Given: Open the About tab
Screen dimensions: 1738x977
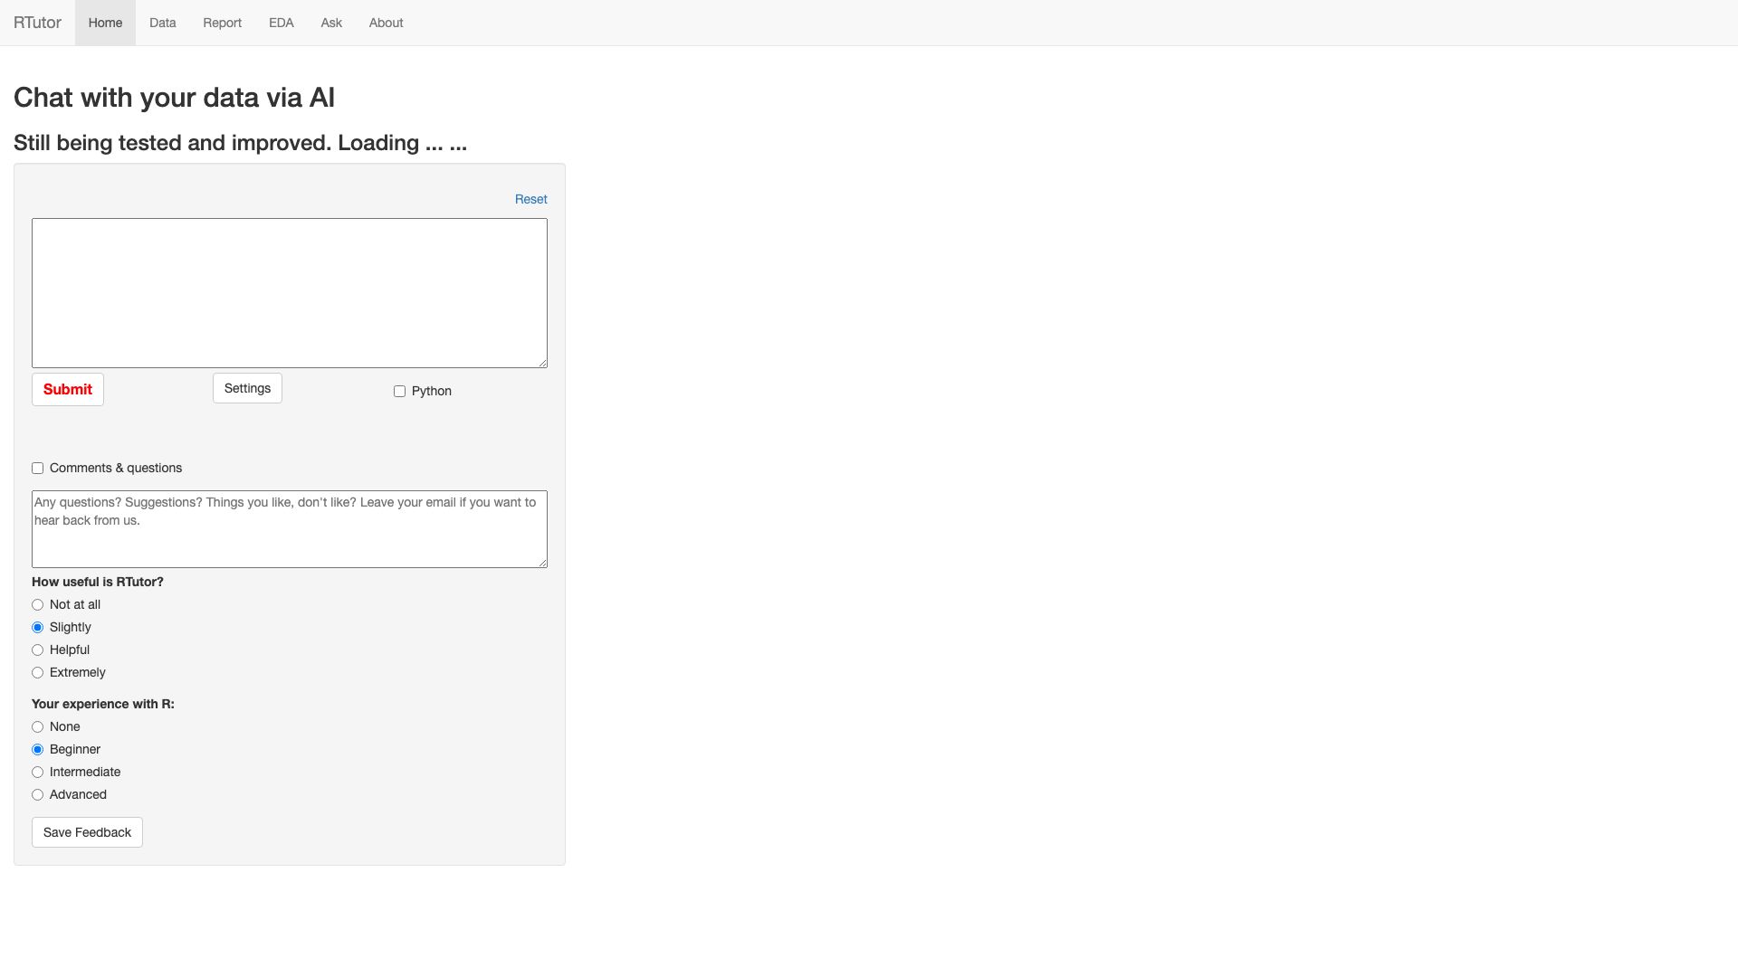Looking at the screenshot, I should tap(386, 23).
